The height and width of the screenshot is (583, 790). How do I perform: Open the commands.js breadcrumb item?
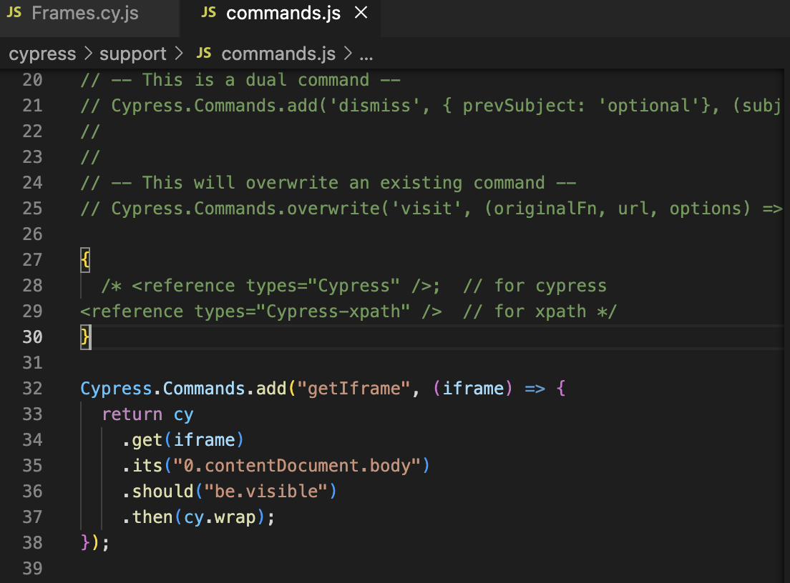(278, 54)
